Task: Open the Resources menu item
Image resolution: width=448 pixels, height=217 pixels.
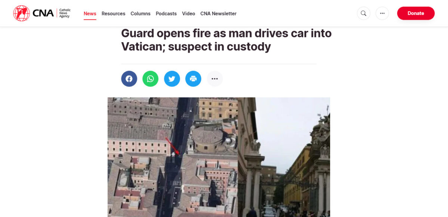Action: point(113,13)
